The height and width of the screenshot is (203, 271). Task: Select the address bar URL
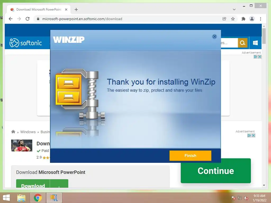click(82, 19)
